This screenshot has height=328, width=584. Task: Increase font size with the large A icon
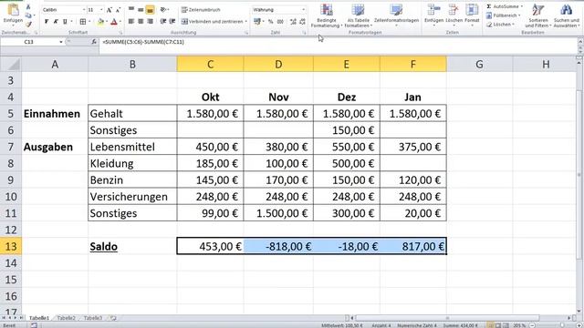(x=109, y=10)
